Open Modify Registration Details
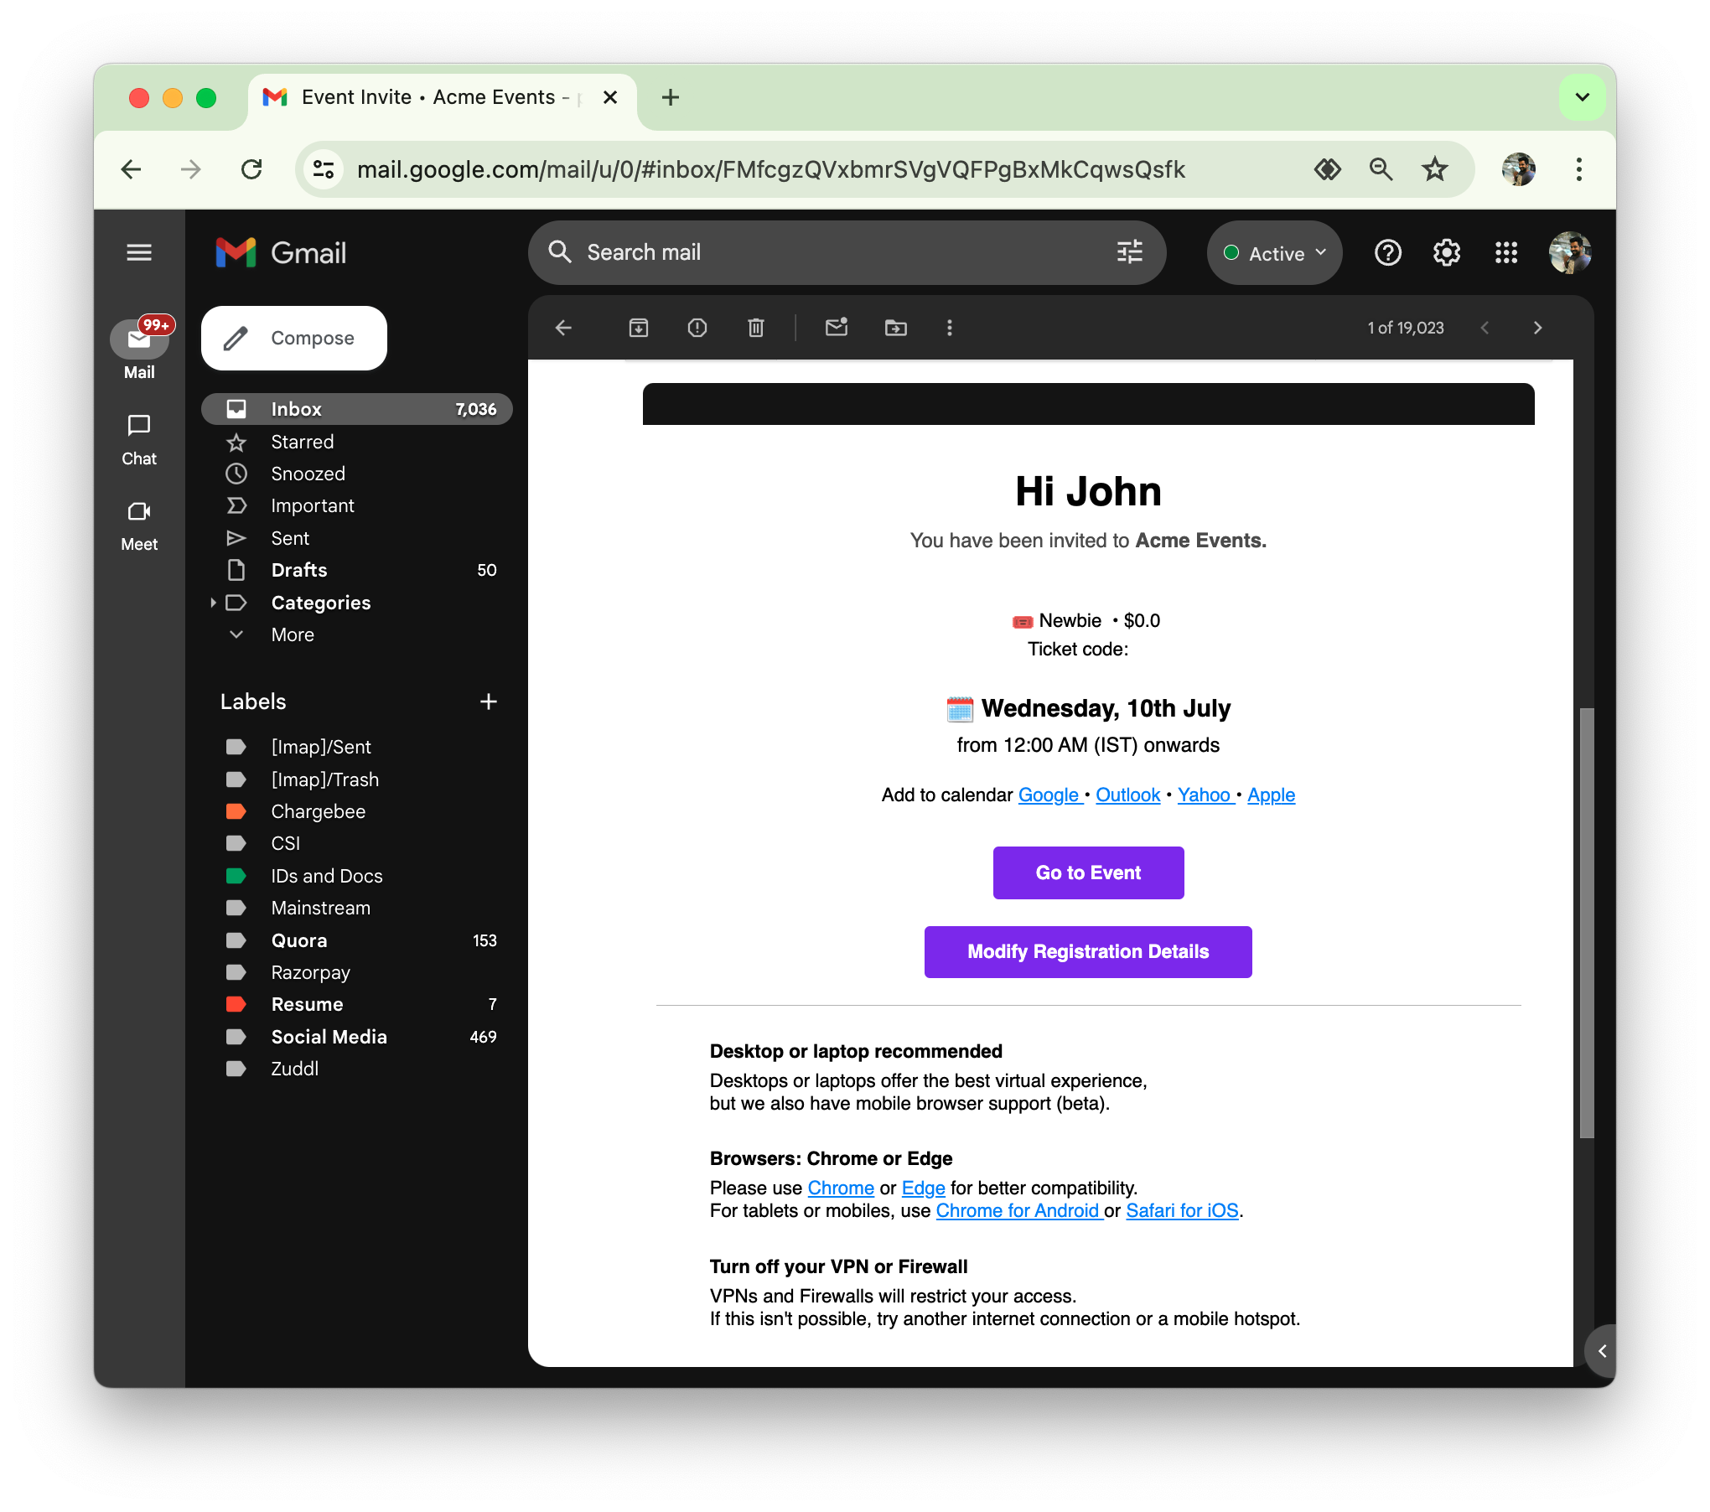 click(1087, 951)
